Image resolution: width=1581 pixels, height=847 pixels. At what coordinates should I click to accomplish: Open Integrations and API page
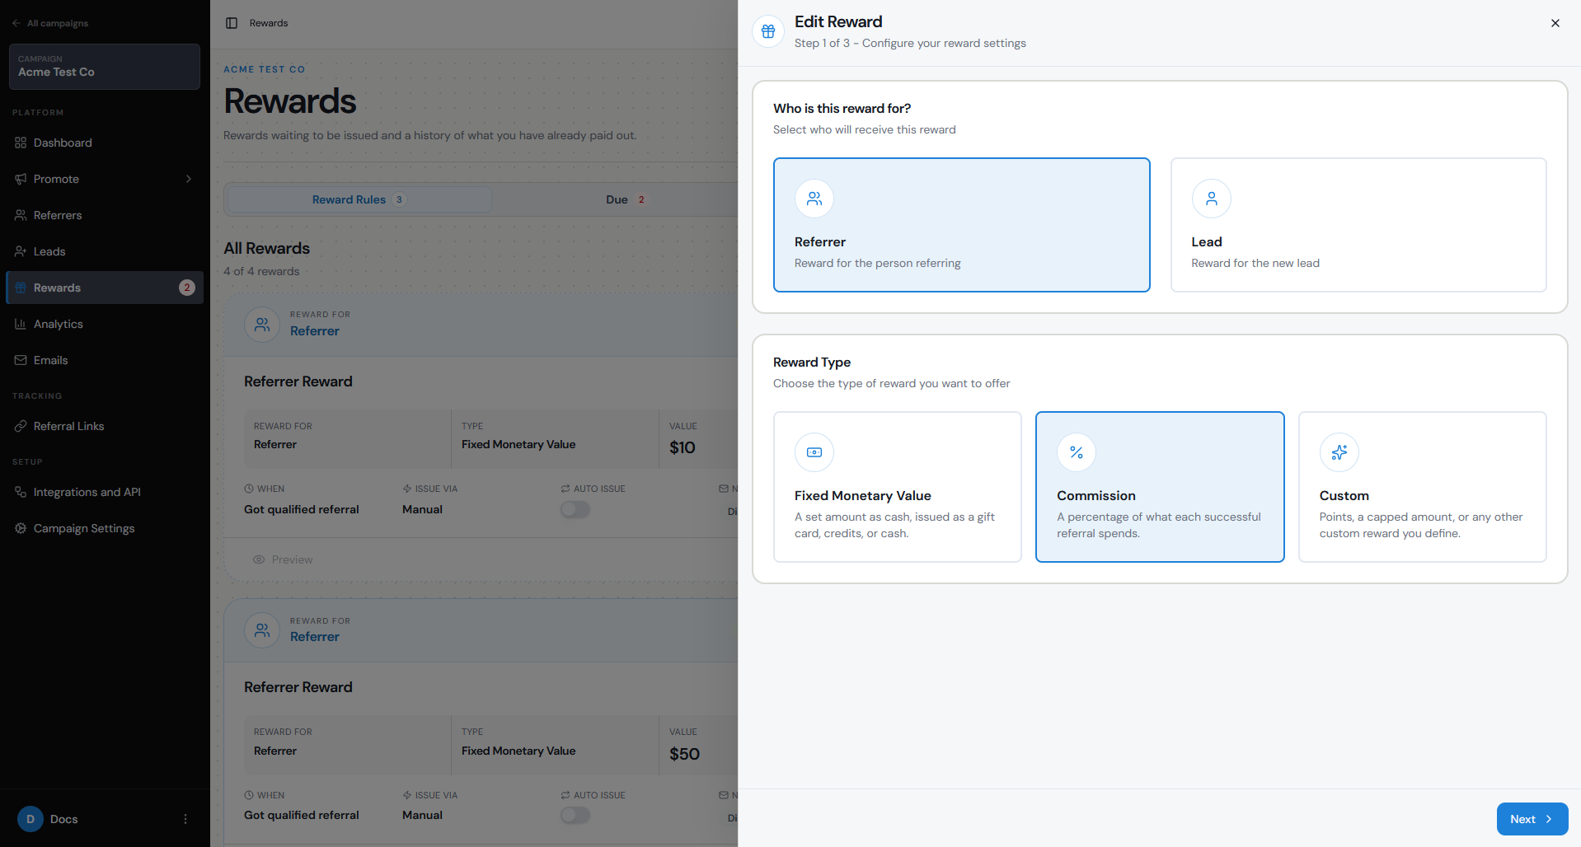point(105,492)
